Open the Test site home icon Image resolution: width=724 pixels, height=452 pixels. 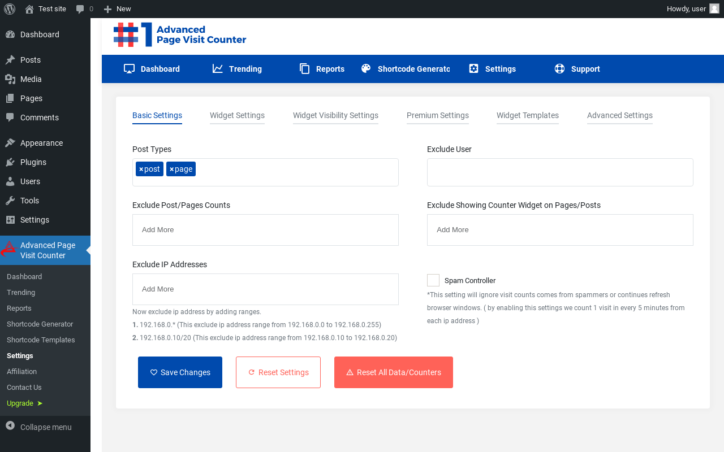(x=29, y=9)
